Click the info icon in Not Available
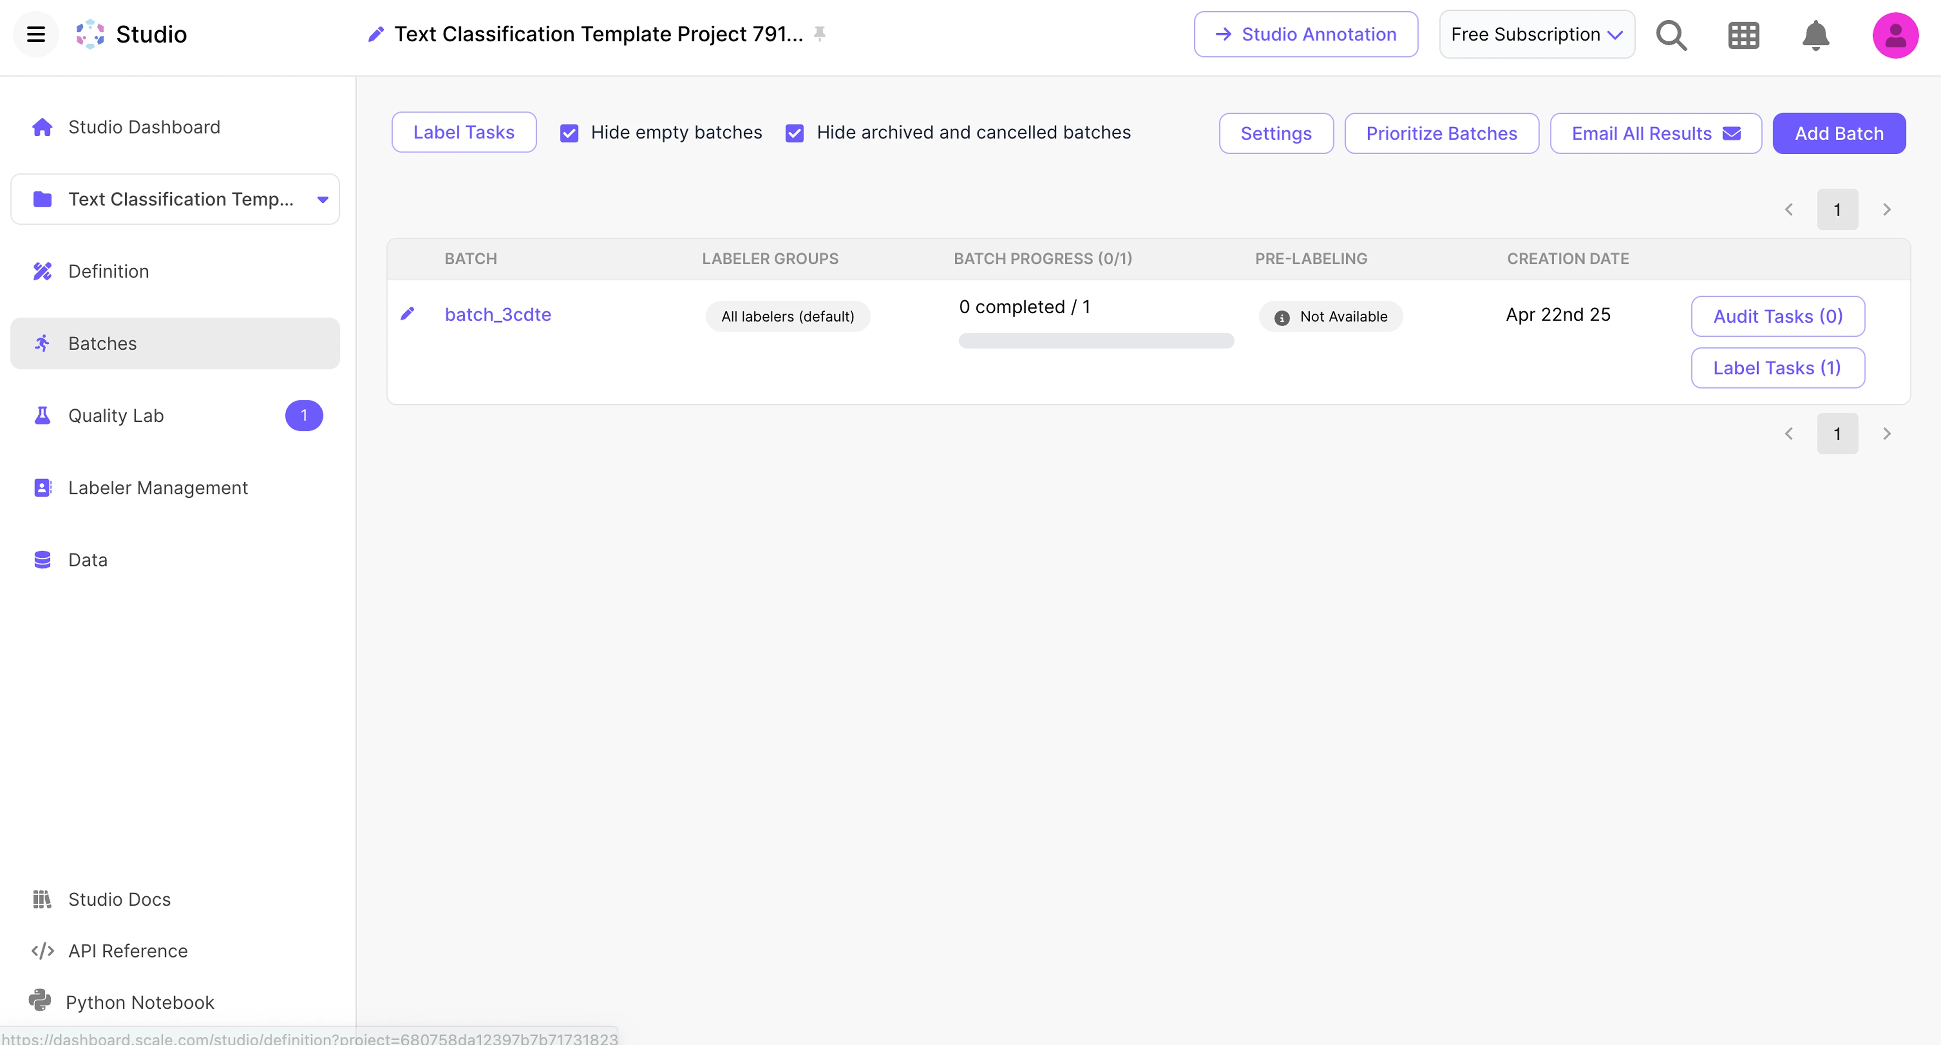1941x1045 pixels. point(1281,317)
